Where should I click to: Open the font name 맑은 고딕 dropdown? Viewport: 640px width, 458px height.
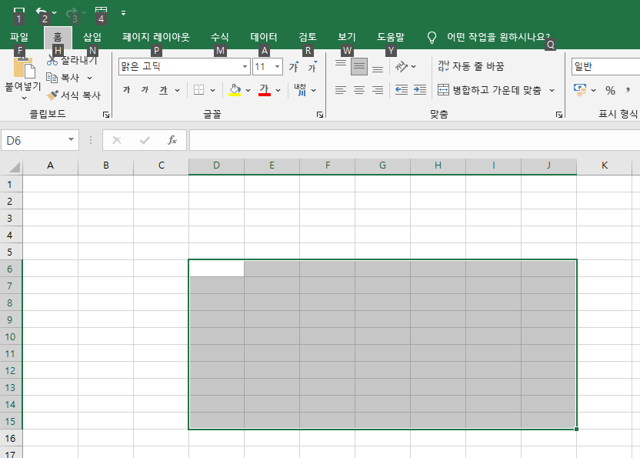pos(245,67)
